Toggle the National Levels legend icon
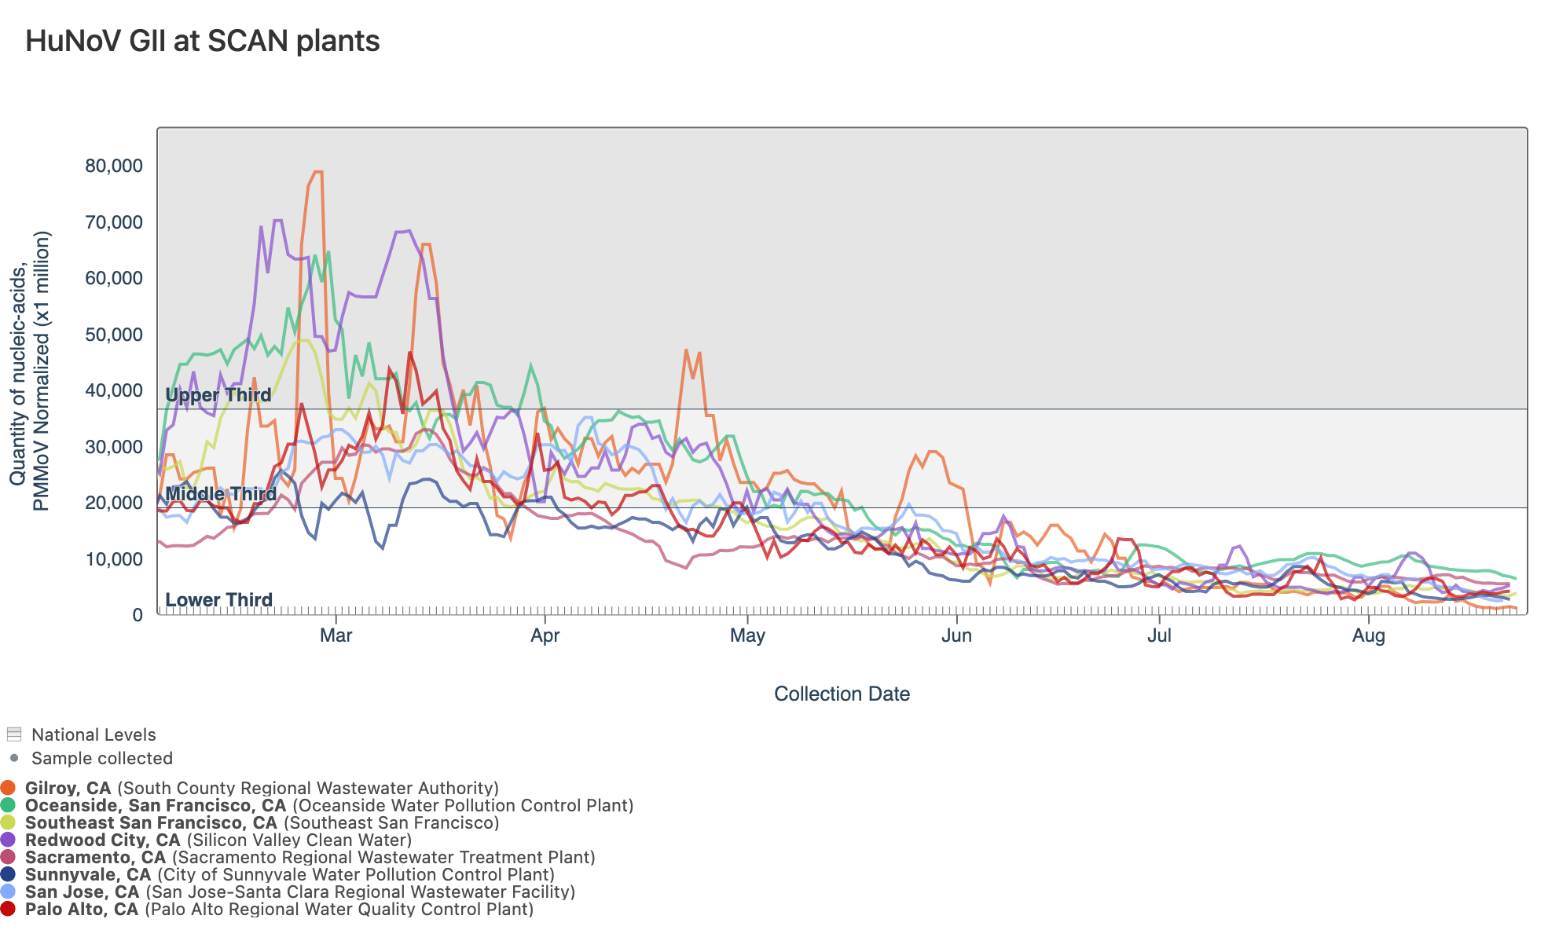 (x=13, y=734)
